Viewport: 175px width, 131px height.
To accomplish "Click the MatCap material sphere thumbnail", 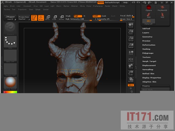I will click(10, 83).
